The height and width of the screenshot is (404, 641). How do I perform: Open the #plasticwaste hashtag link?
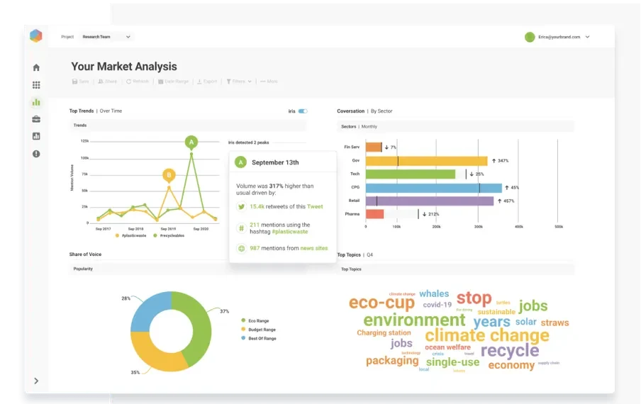pos(290,232)
